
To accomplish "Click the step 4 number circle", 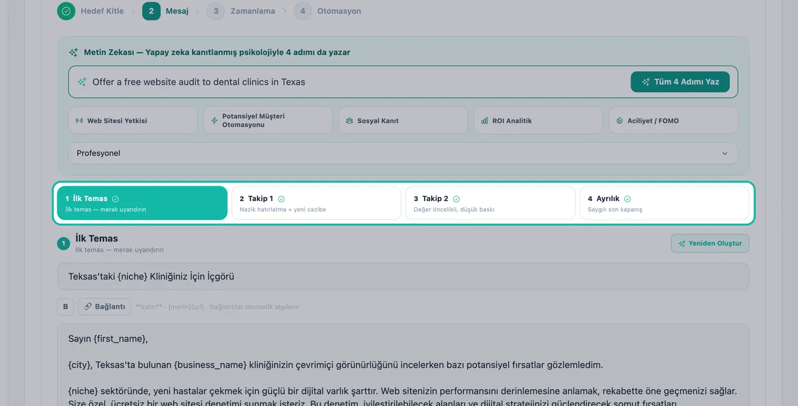I will [303, 11].
